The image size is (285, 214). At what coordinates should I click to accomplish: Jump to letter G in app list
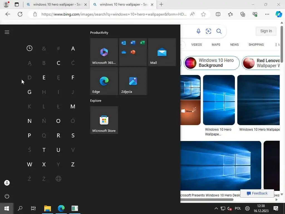[x=30, y=92]
